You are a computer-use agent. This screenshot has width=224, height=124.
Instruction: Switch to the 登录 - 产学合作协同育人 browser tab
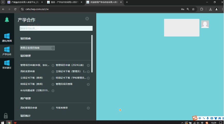(65, 2)
